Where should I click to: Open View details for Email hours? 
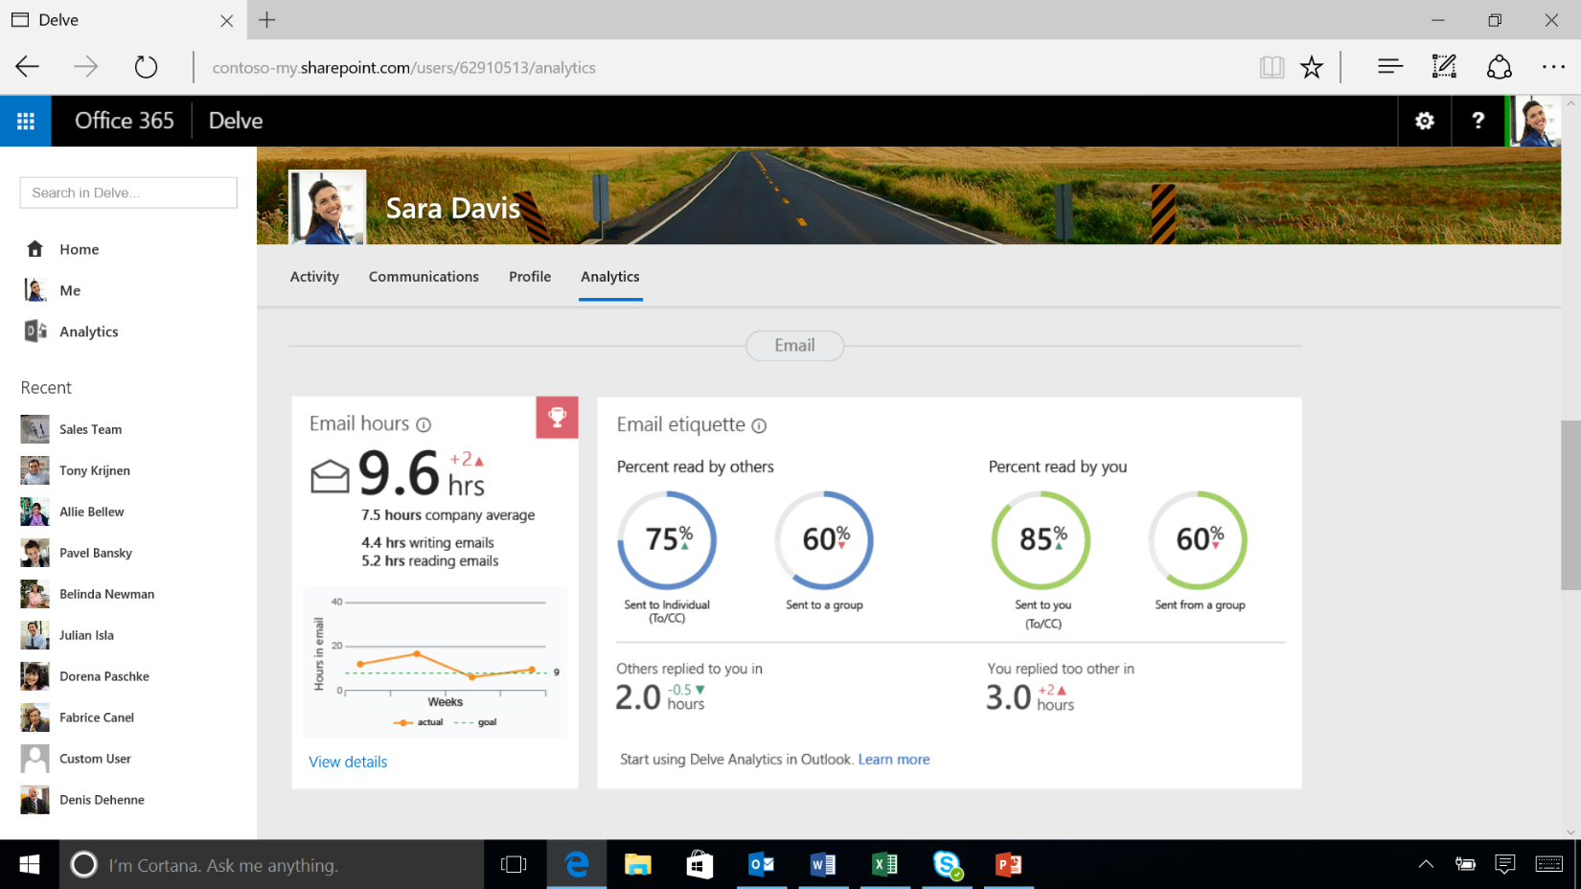tap(347, 762)
